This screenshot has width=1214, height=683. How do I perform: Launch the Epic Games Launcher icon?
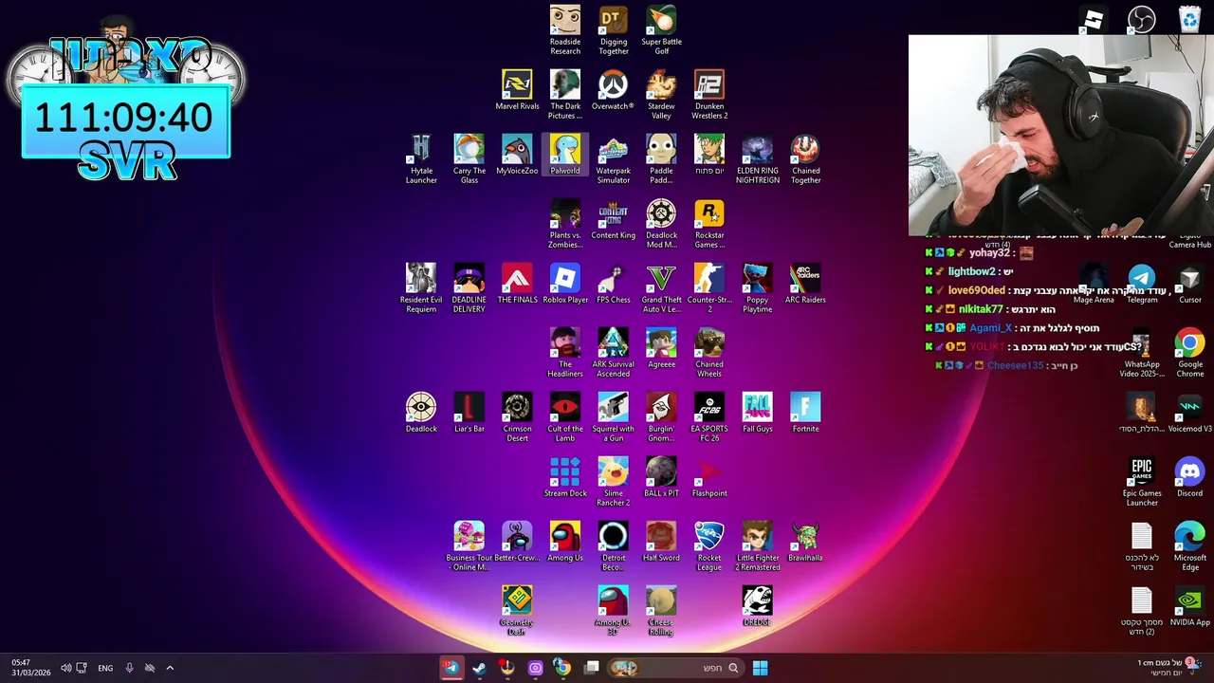pos(1142,482)
